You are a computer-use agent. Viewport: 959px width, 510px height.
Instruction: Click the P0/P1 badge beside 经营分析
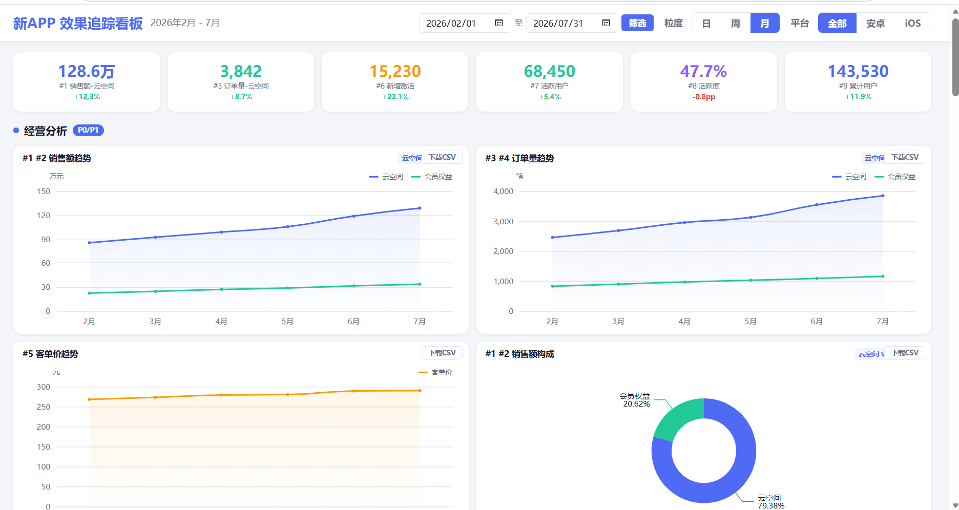point(88,130)
